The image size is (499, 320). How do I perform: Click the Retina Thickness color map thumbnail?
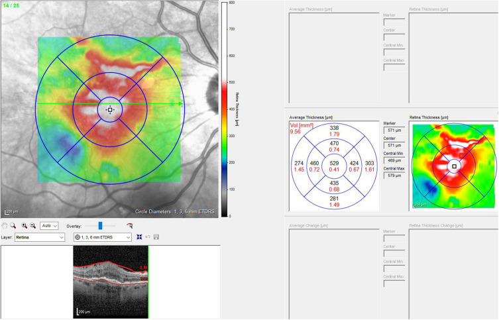(453, 165)
